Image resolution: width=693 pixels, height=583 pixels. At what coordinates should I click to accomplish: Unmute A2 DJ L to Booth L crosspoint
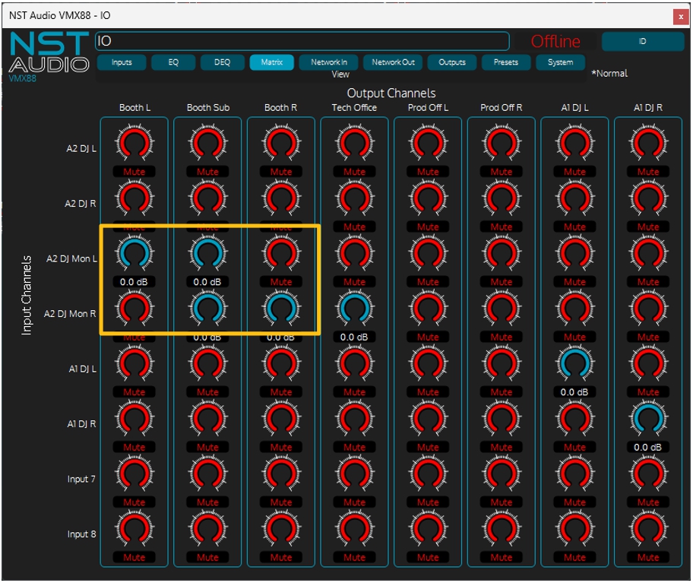(x=134, y=172)
